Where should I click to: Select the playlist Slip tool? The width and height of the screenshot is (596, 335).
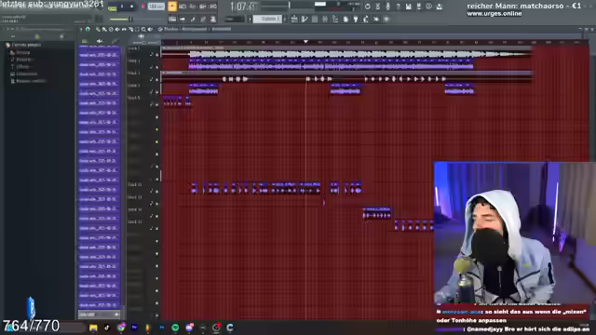coord(124,29)
